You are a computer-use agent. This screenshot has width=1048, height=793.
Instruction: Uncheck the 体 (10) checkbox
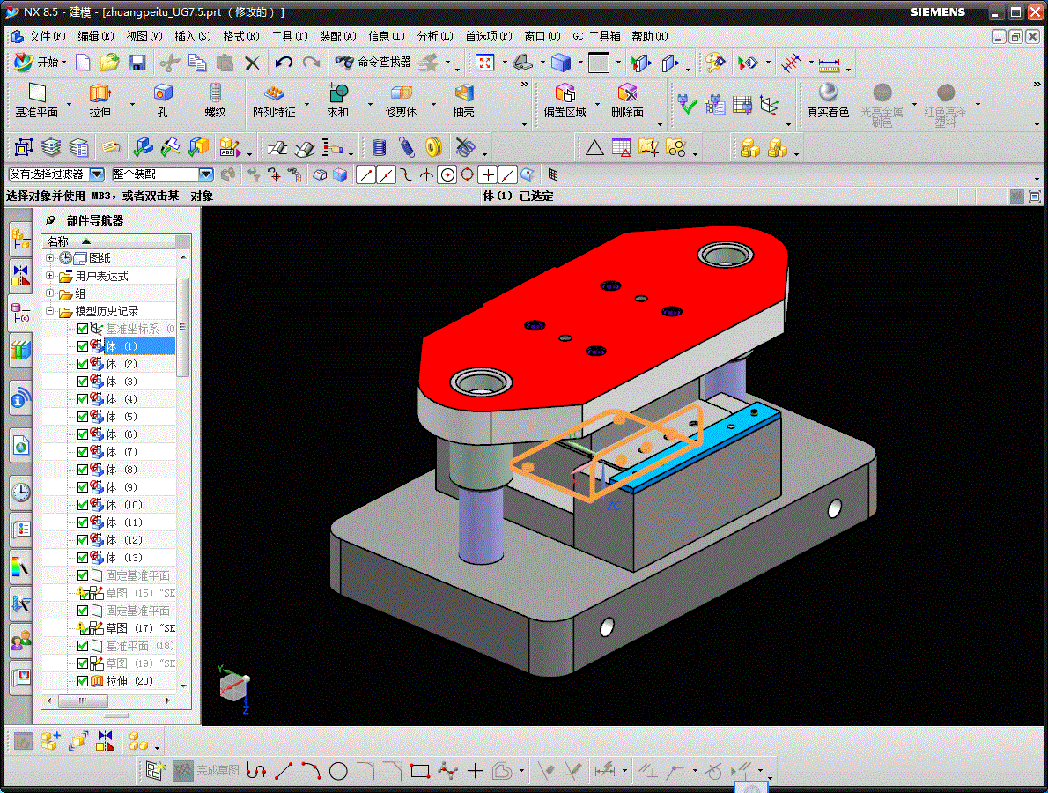coord(83,505)
